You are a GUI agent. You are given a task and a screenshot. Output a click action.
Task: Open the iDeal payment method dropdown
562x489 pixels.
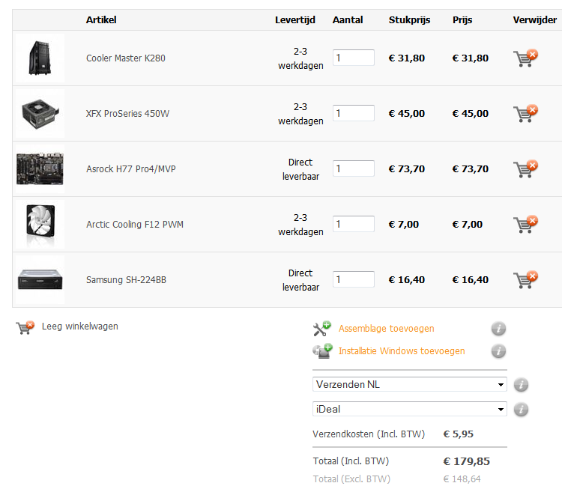(410, 409)
